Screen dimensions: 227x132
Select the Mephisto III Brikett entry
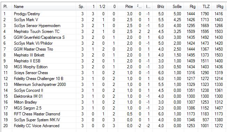coord(113,55)
